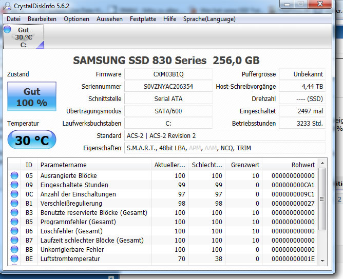Viewport: 343px width, 279px height.
Task: Click the Eigenschaften field with S.M.A.R.T.
Action: point(225,148)
